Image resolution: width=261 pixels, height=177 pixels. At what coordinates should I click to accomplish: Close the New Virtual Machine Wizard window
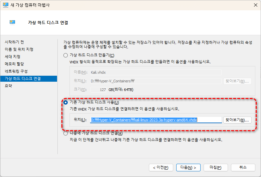pyautogui.click(x=256, y=5)
